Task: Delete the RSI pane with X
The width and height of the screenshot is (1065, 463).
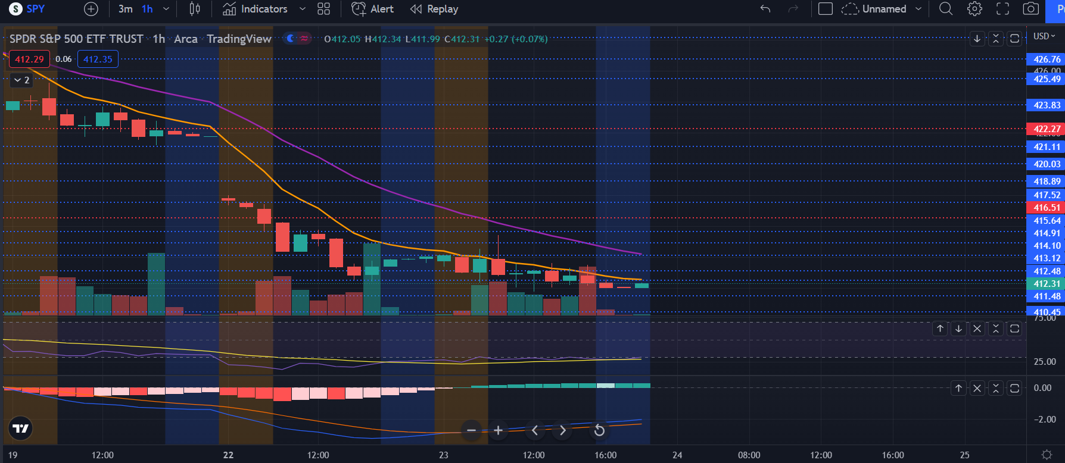Action: pos(977,329)
